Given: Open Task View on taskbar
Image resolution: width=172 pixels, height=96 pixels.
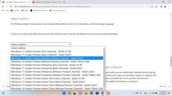Looking at the screenshot, I should pyautogui.click(x=75, y=93).
